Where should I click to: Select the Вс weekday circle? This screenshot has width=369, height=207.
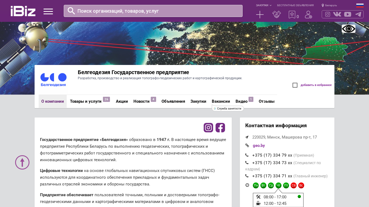coord(301,185)
